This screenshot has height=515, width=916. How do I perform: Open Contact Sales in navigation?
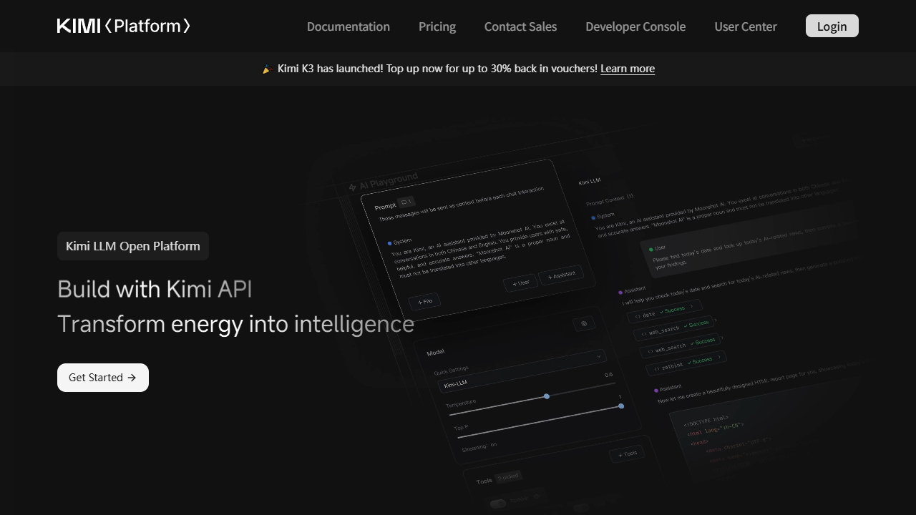520,26
